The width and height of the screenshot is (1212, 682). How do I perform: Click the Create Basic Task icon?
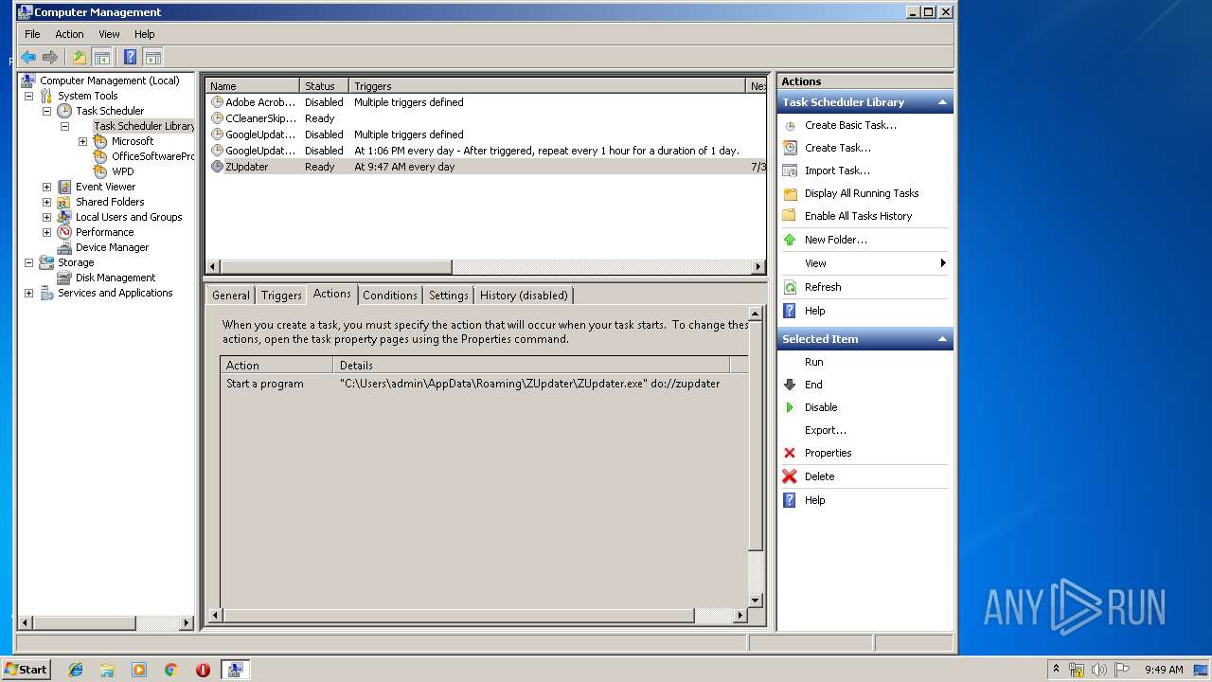click(790, 125)
